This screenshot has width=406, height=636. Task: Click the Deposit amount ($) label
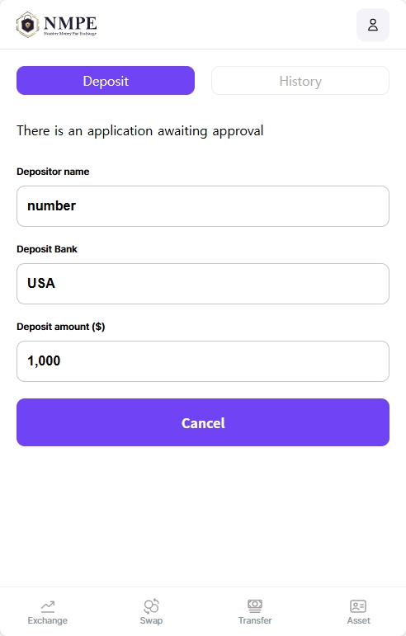pyautogui.click(x=61, y=327)
